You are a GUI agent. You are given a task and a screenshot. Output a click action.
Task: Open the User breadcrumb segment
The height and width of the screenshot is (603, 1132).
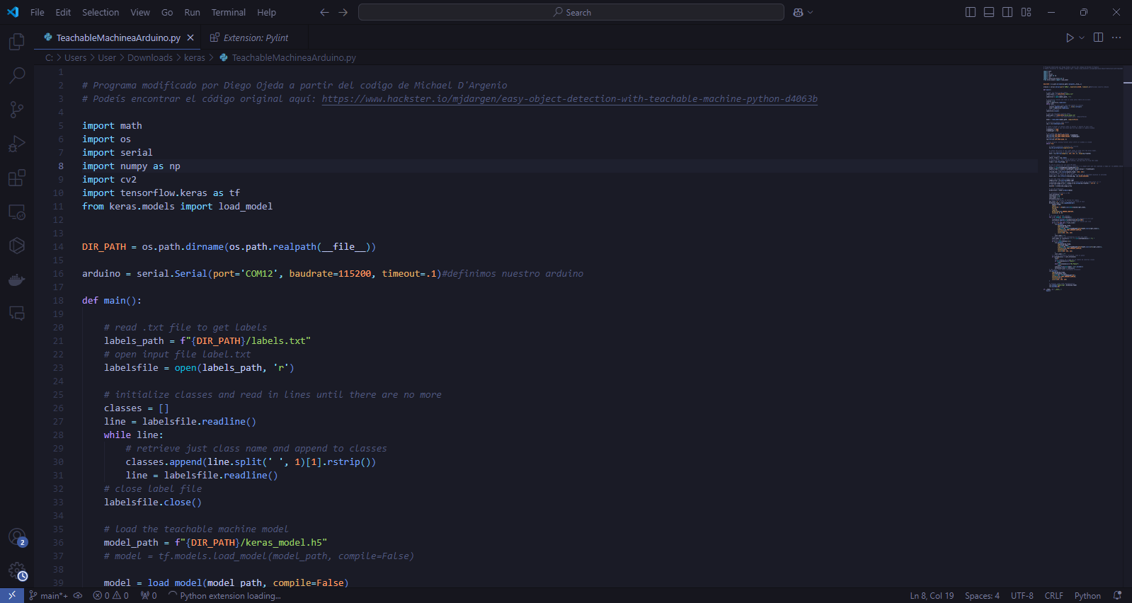(107, 57)
